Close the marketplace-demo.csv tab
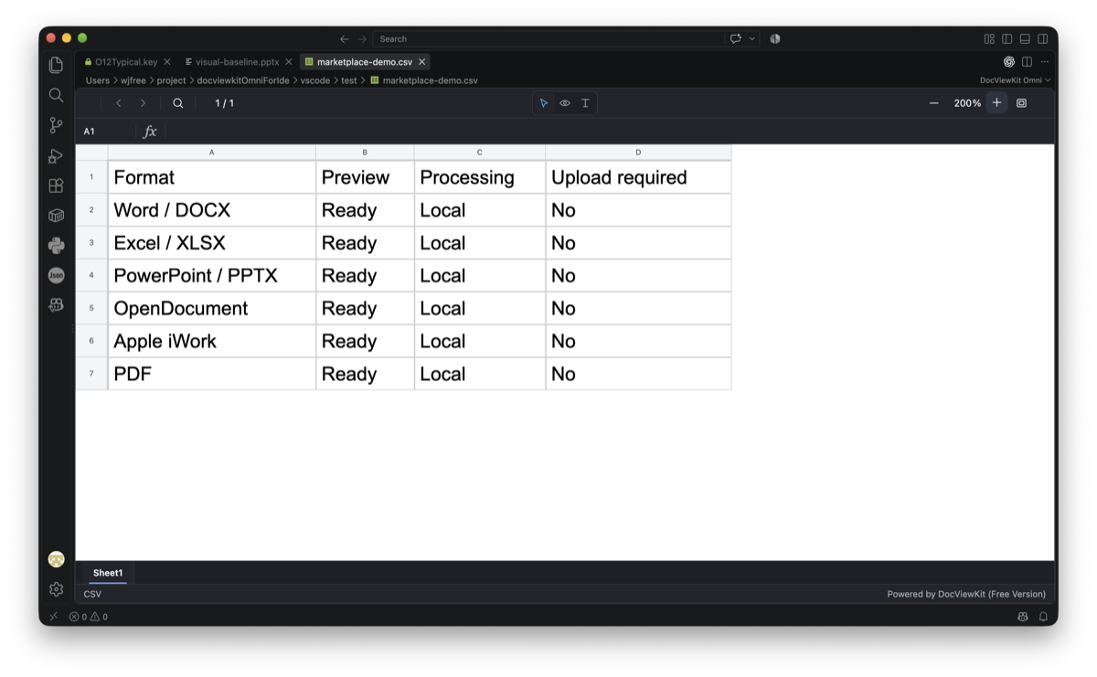The height and width of the screenshot is (677, 1097). point(421,62)
